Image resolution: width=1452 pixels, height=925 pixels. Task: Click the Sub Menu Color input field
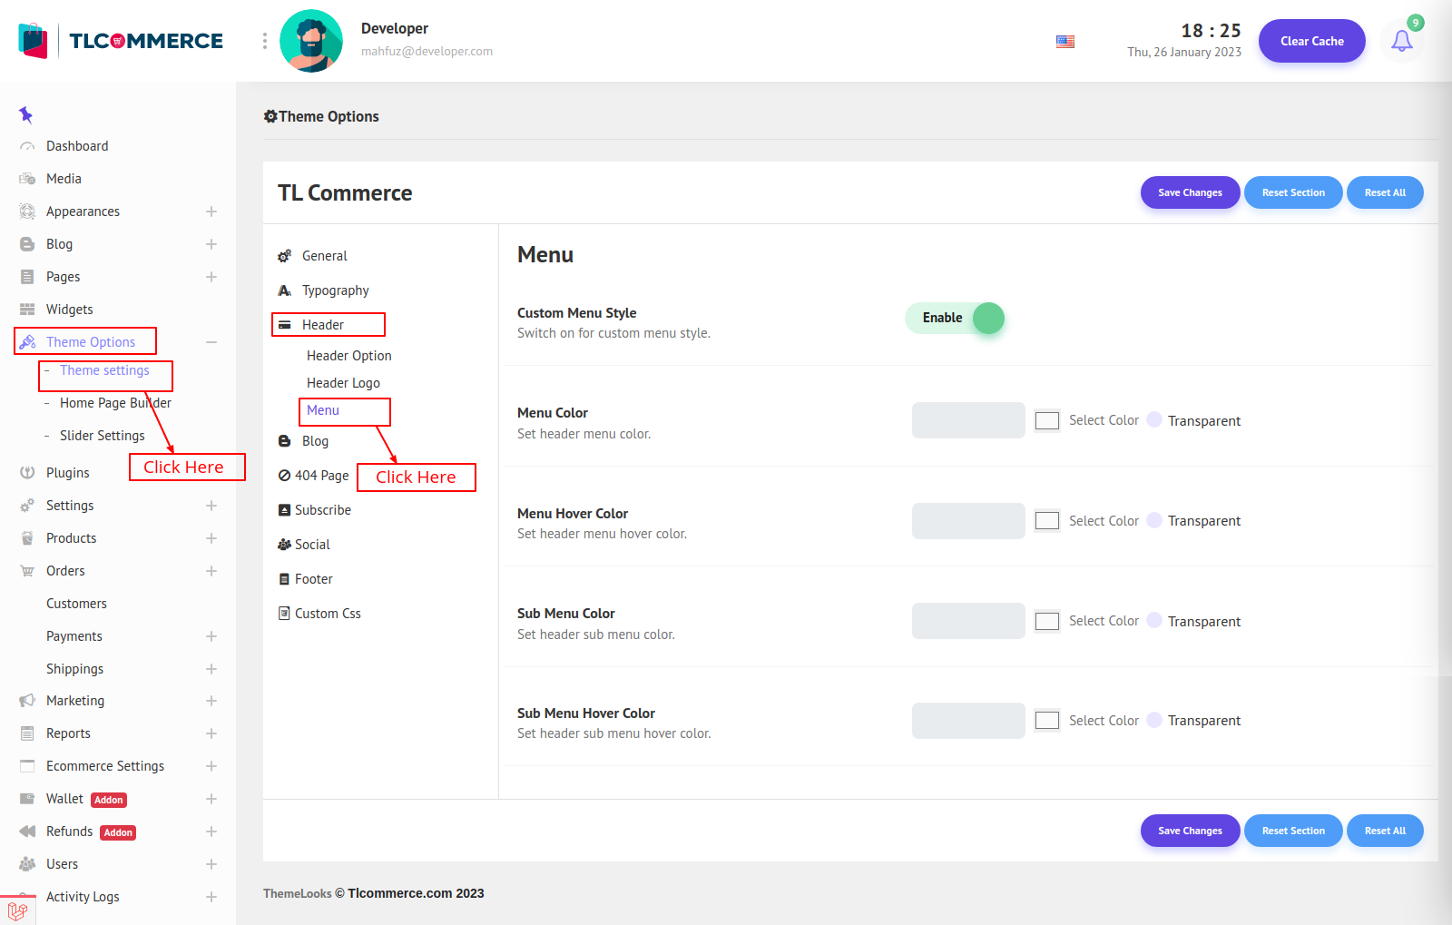[968, 621]
